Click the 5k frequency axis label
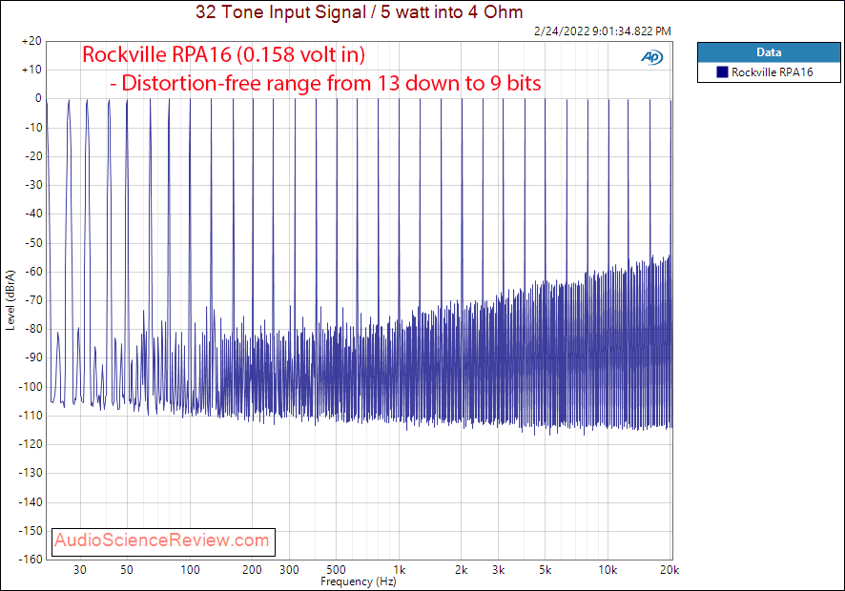Viewport: 845px width, 591px height. 545,570
